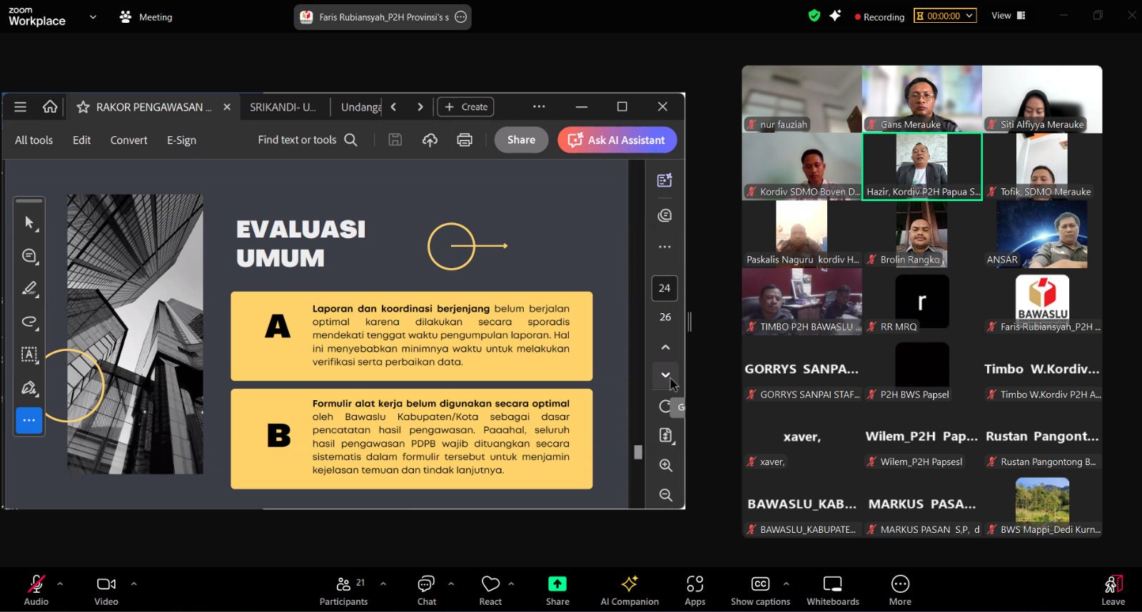Switch to the SRIKANDI document tab
1142x612 pixels.
tap(283, 107)
